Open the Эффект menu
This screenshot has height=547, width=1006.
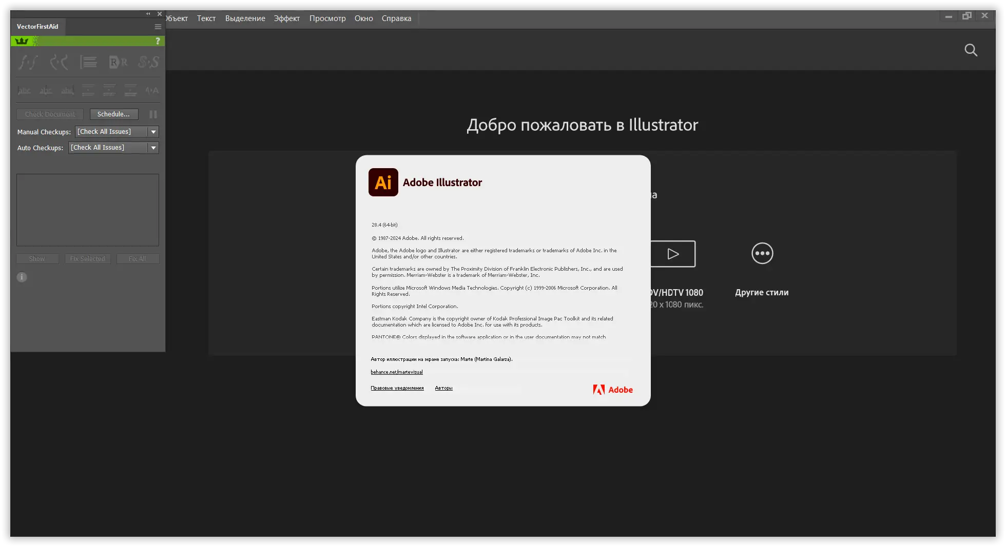[287, 18]
